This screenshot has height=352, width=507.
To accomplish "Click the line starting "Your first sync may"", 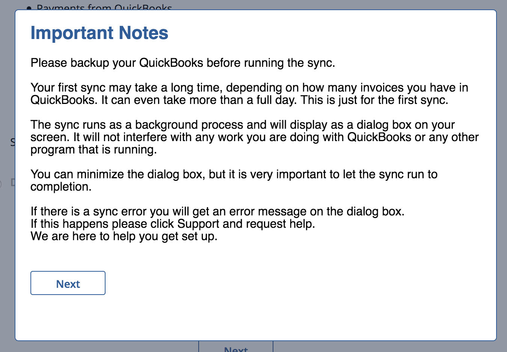I will [249, 87].
